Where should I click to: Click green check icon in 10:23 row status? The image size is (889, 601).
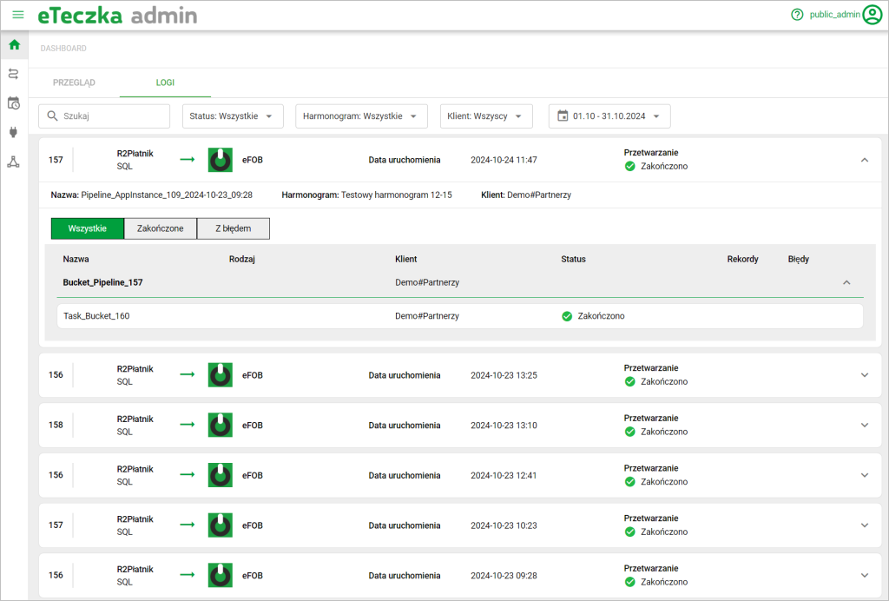(630, 532)
